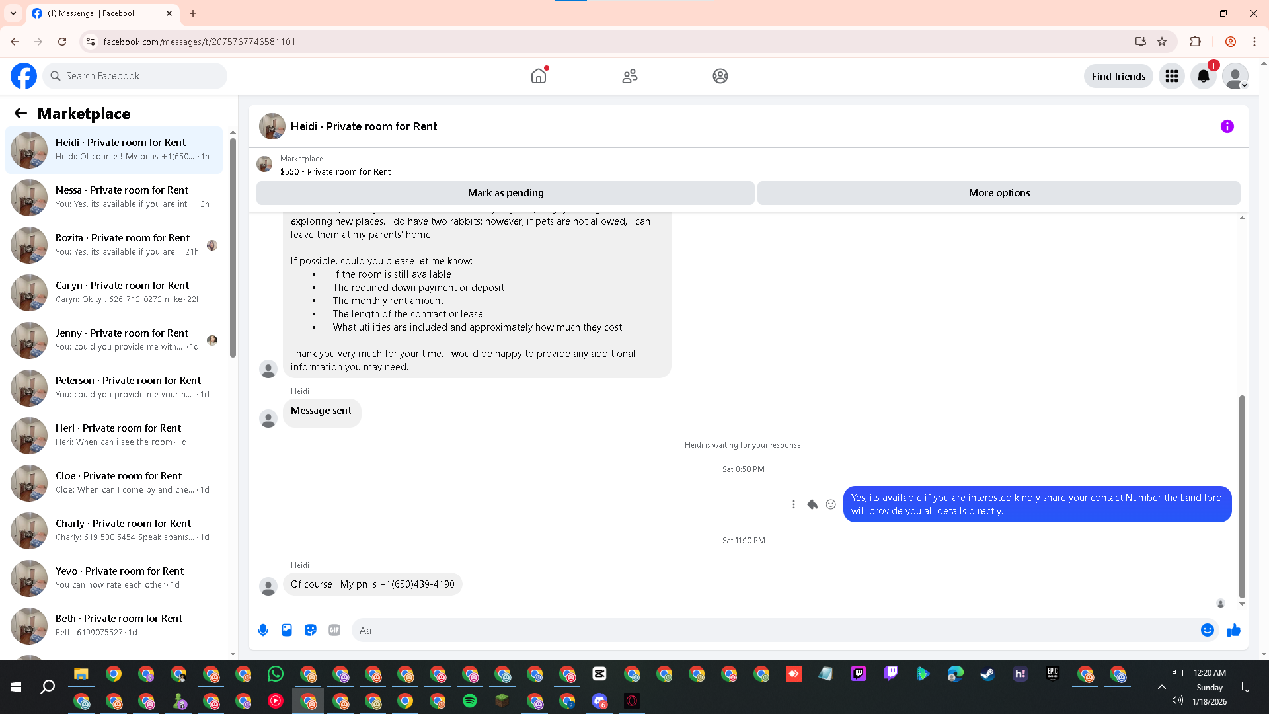Open the GIF picker icon
1269x714 pixels.
coord(334,630)
